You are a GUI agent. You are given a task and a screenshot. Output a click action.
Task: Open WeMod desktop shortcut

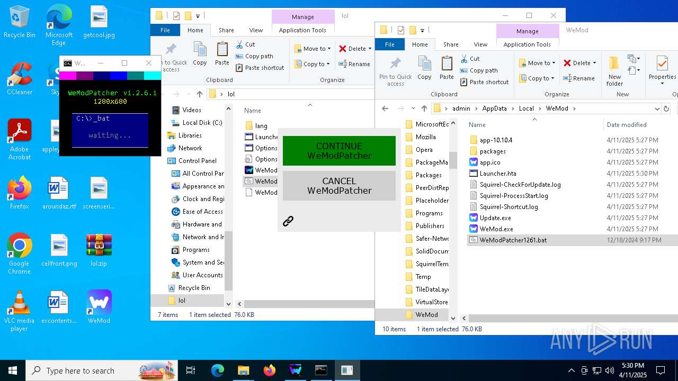[x=99, y=307]
